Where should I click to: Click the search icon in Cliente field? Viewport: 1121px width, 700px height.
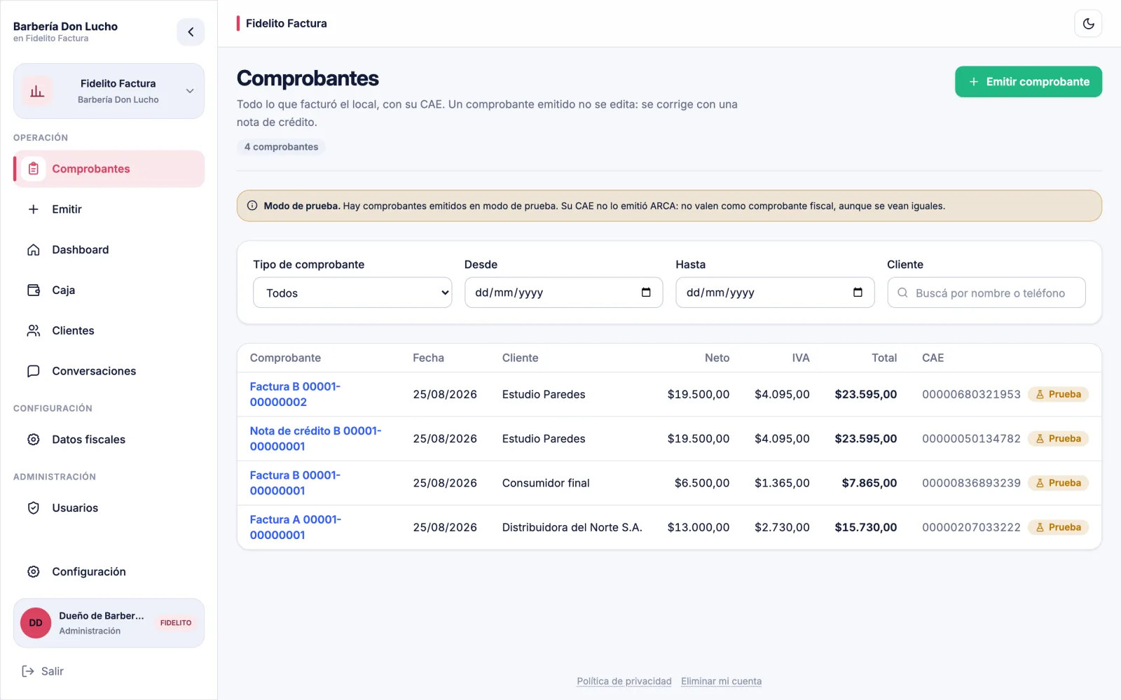tap(903, 293)
